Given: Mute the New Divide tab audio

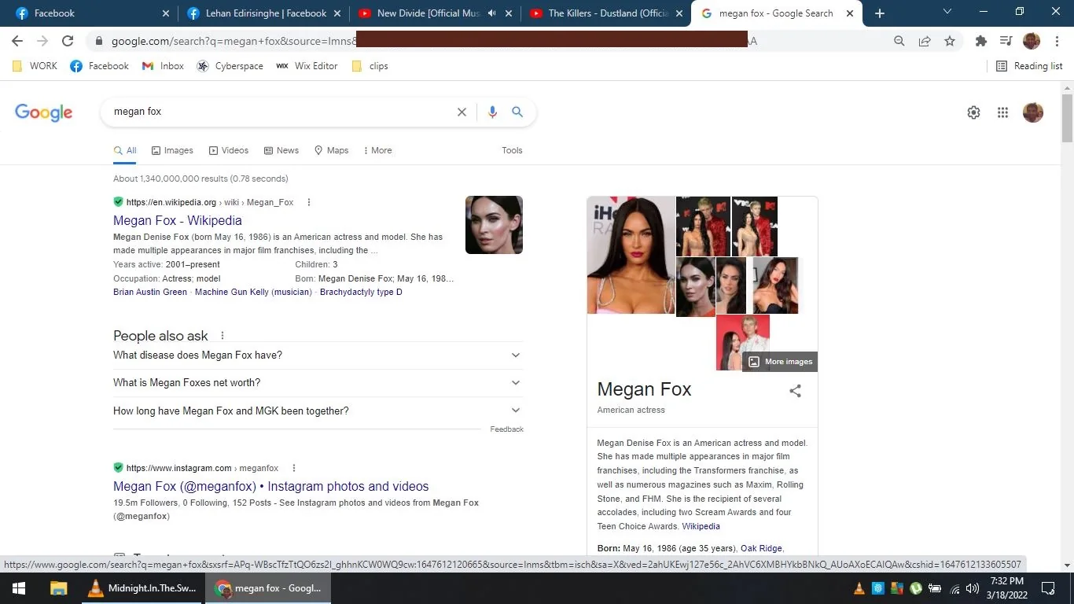Looking at the screenshot, I should tap(491, 13).
